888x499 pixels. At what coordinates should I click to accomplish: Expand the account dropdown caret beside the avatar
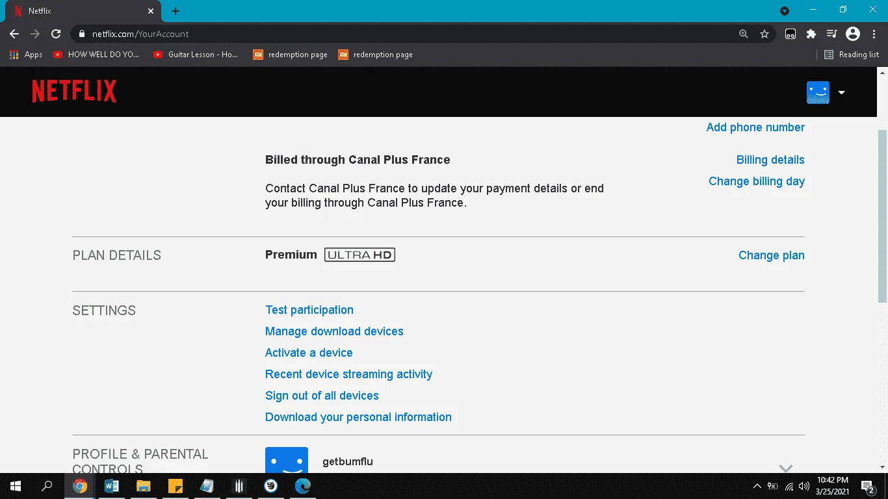(x=841, y=92)
